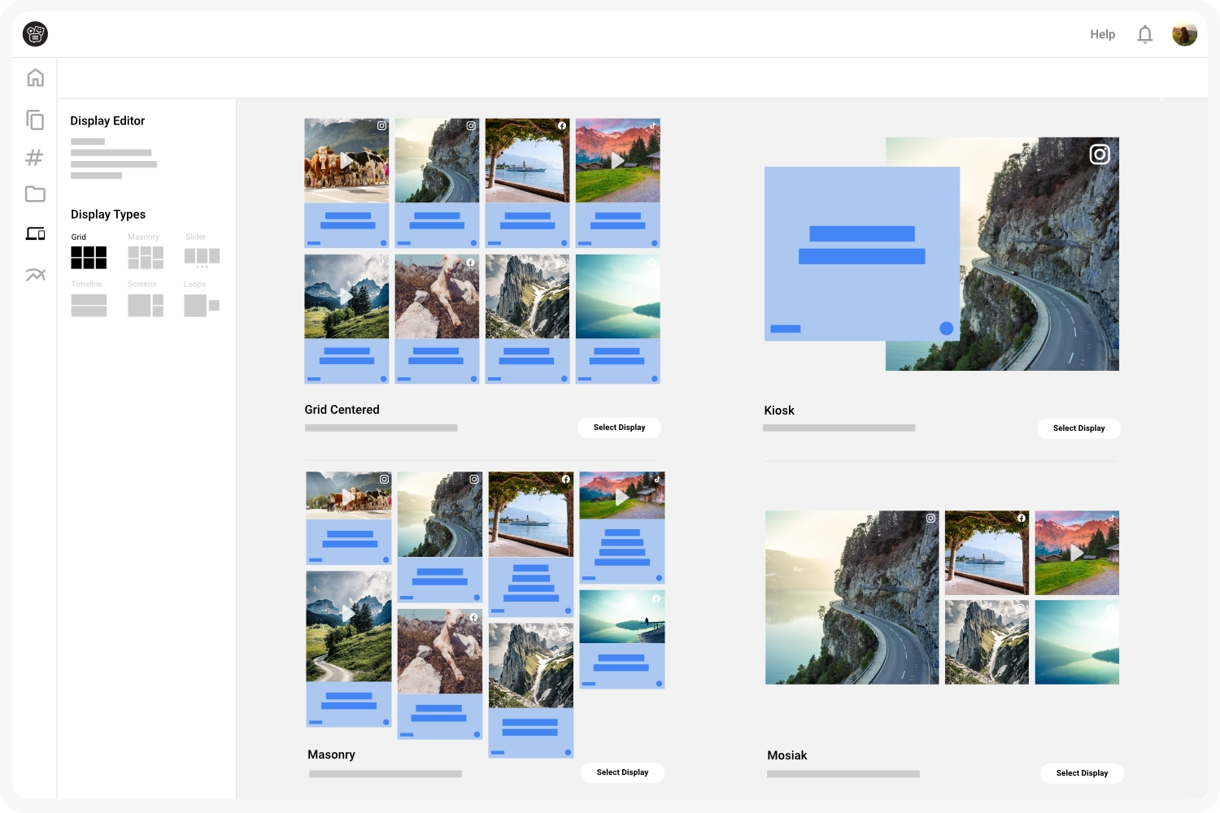
Task: Open the folders section in the sidebar
Action: tap(35, 194)
